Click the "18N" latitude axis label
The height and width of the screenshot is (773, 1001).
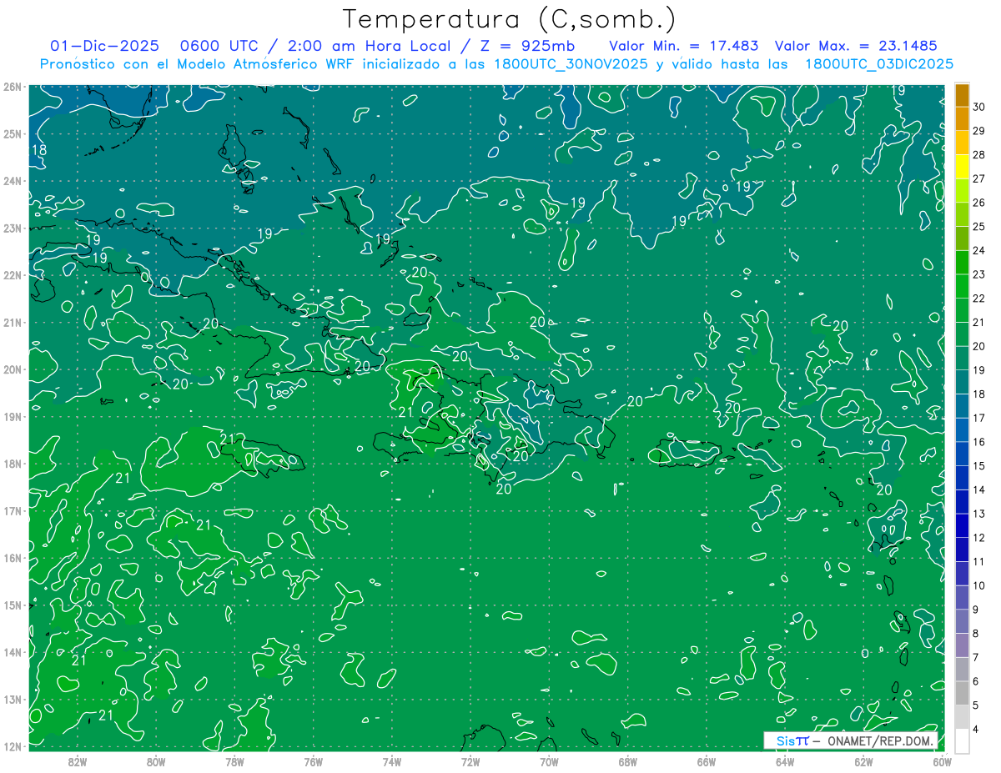tap(12, 463)
